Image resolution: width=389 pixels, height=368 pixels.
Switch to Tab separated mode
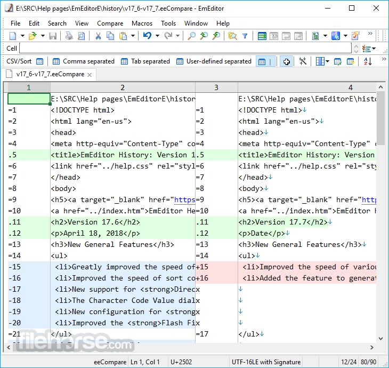click(145, 61)
